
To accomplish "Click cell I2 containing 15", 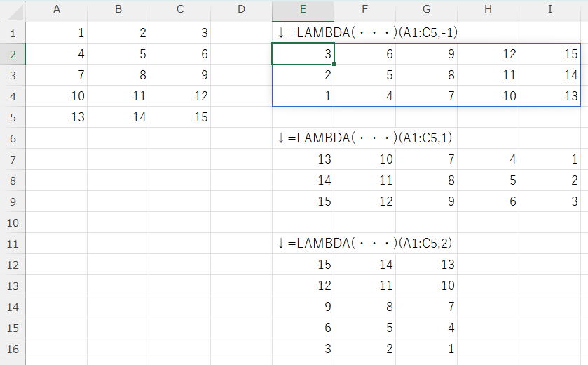I will point(549,54).
